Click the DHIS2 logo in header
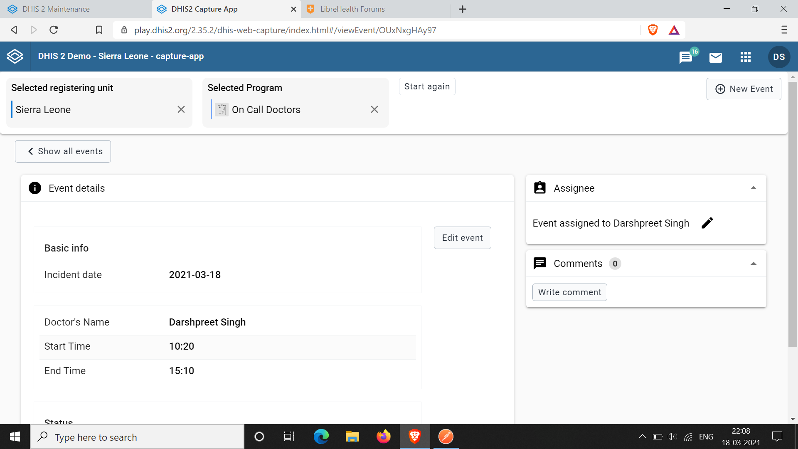 point(15,57)
